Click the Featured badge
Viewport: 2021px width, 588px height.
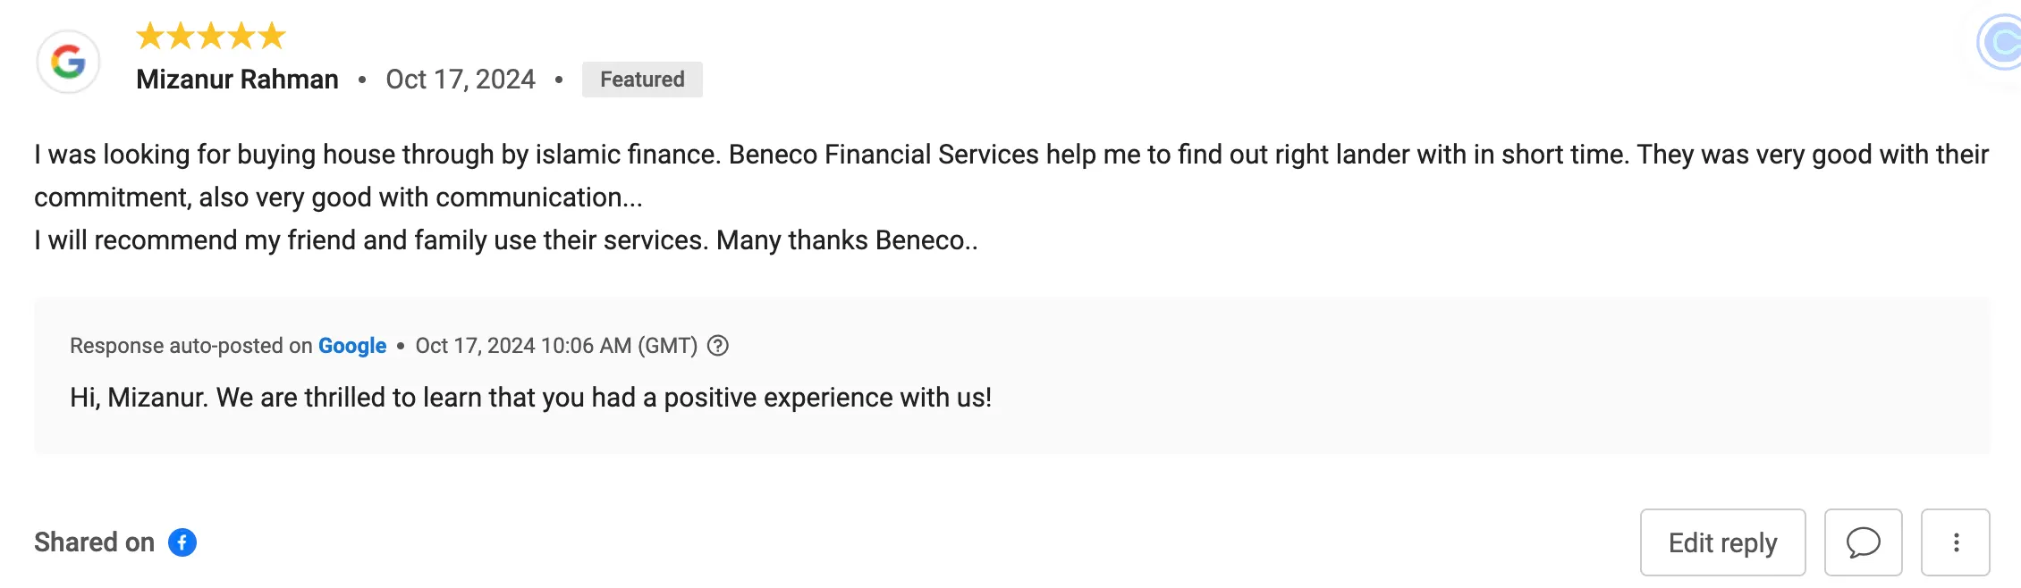click(642, 80)
